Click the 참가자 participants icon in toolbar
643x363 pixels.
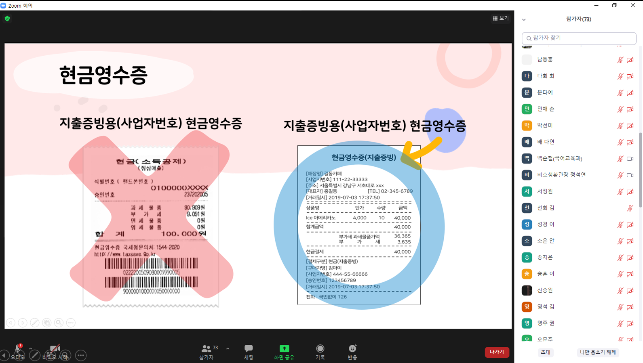tap(207, 351)
